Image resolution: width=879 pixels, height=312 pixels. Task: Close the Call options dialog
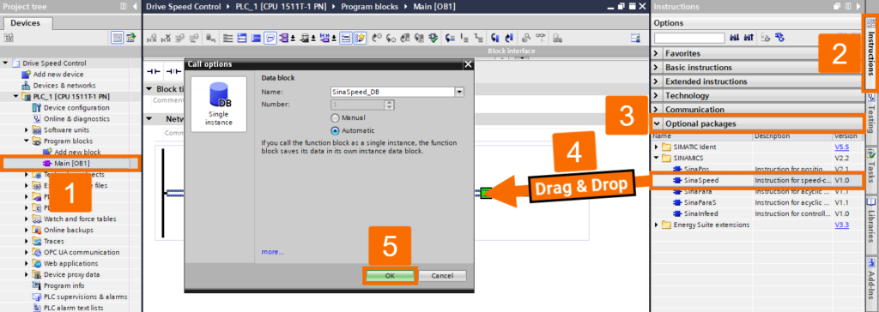pos(468,64)
